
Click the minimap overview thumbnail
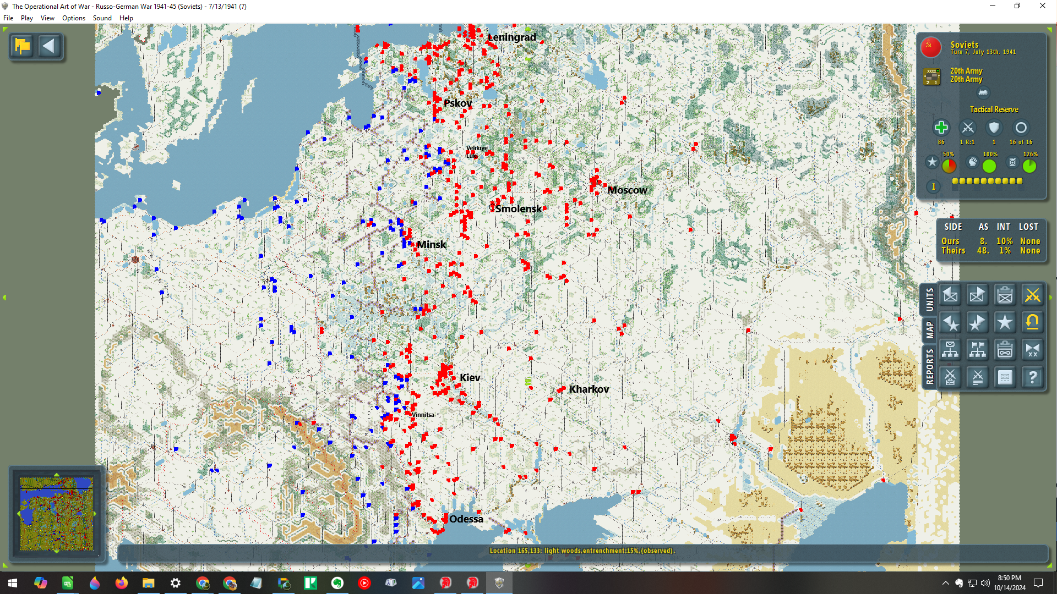57,514
